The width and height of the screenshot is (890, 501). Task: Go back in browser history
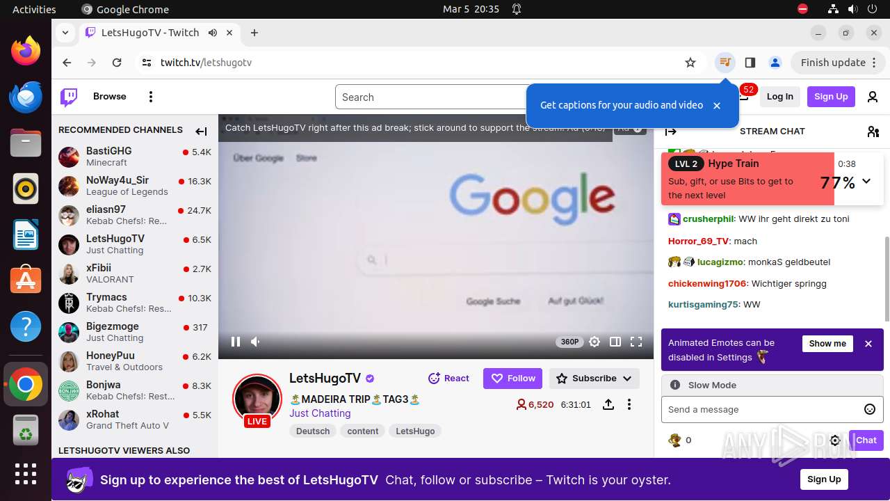pos(67,63)
